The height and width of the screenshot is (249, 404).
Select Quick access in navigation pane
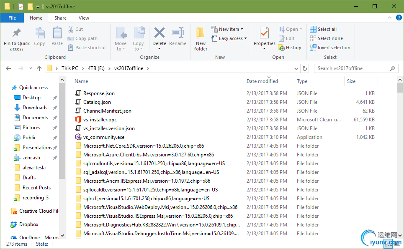(x=30, y=88)
